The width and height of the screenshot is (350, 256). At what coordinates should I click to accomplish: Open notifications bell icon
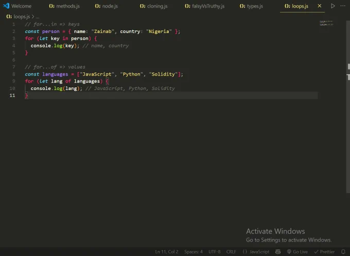pyautogui.click(x=343, y=252)
